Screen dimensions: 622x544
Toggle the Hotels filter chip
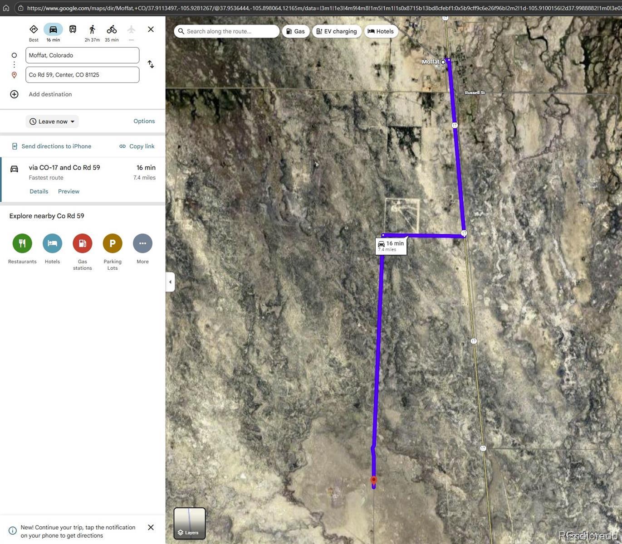[381, 31]
